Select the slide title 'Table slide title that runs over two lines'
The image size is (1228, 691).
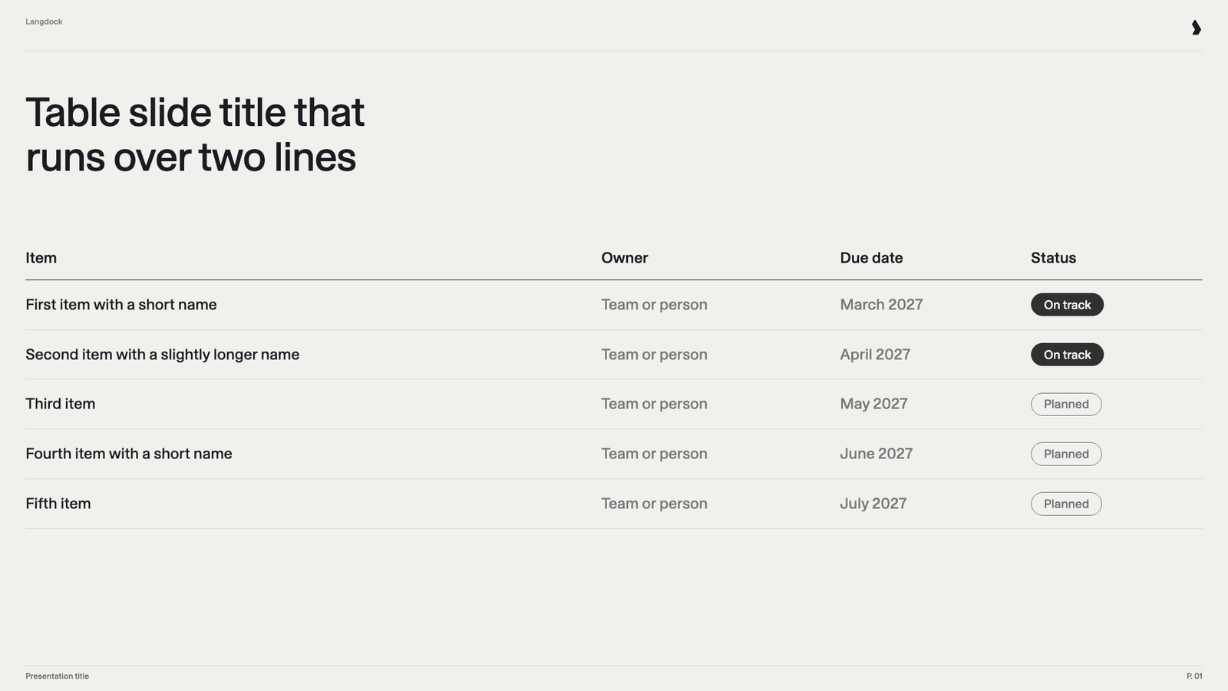click(195, 134)
